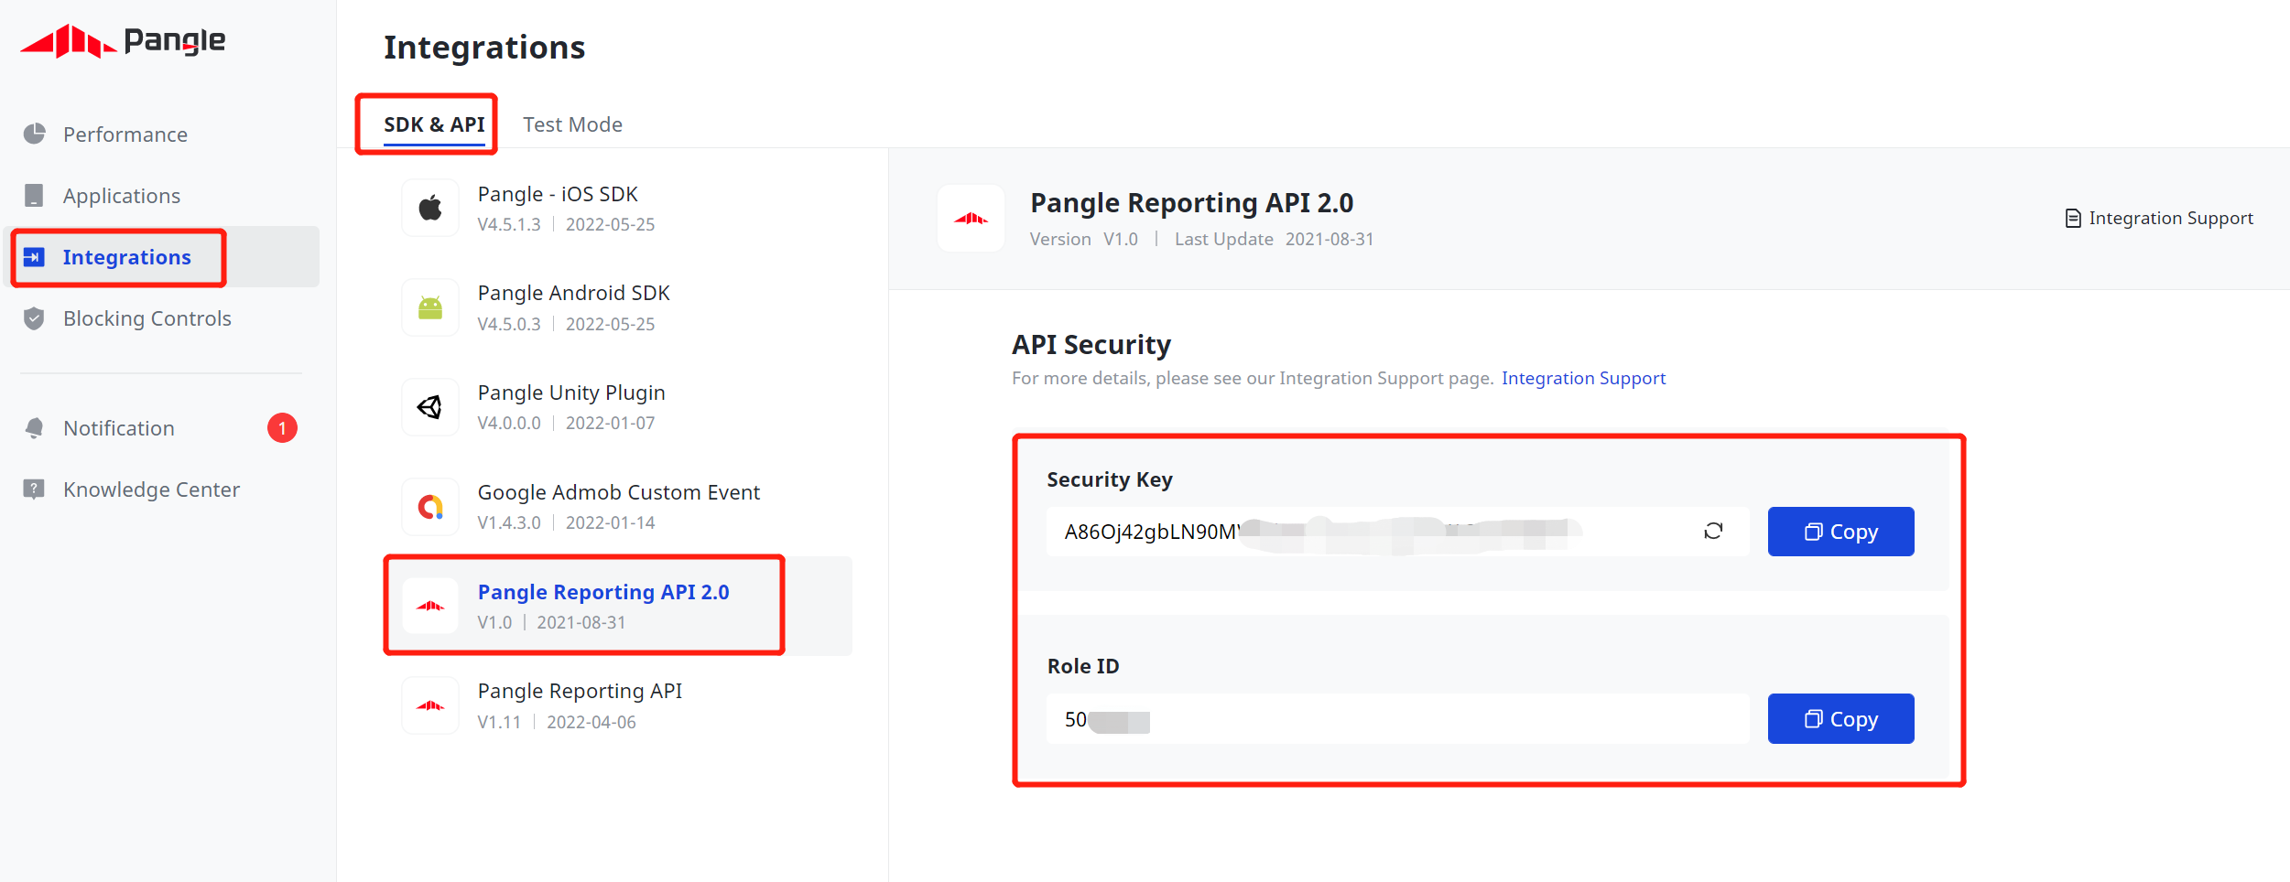Click the Notification bell icon
This screenshot has width=2290, height=882.
pyautogui.click(x=35, y=428)
